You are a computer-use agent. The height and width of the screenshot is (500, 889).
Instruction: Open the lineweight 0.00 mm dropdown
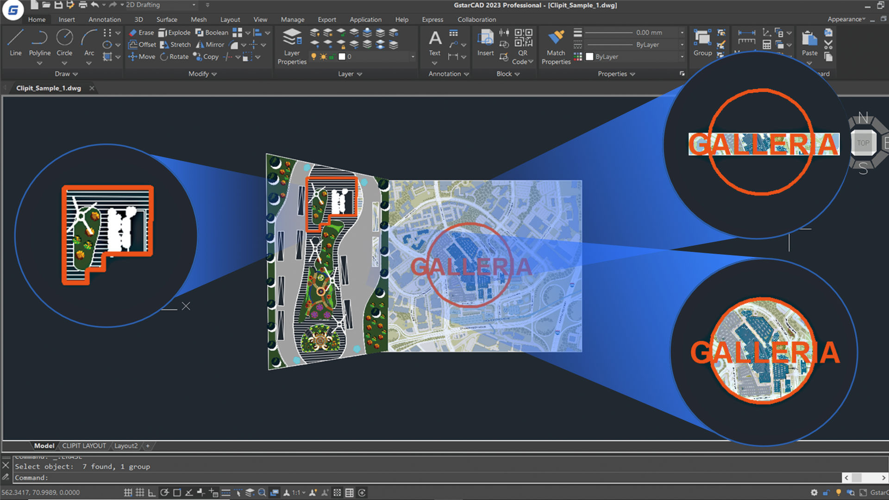pyautogui.click(x=682, y=32)
